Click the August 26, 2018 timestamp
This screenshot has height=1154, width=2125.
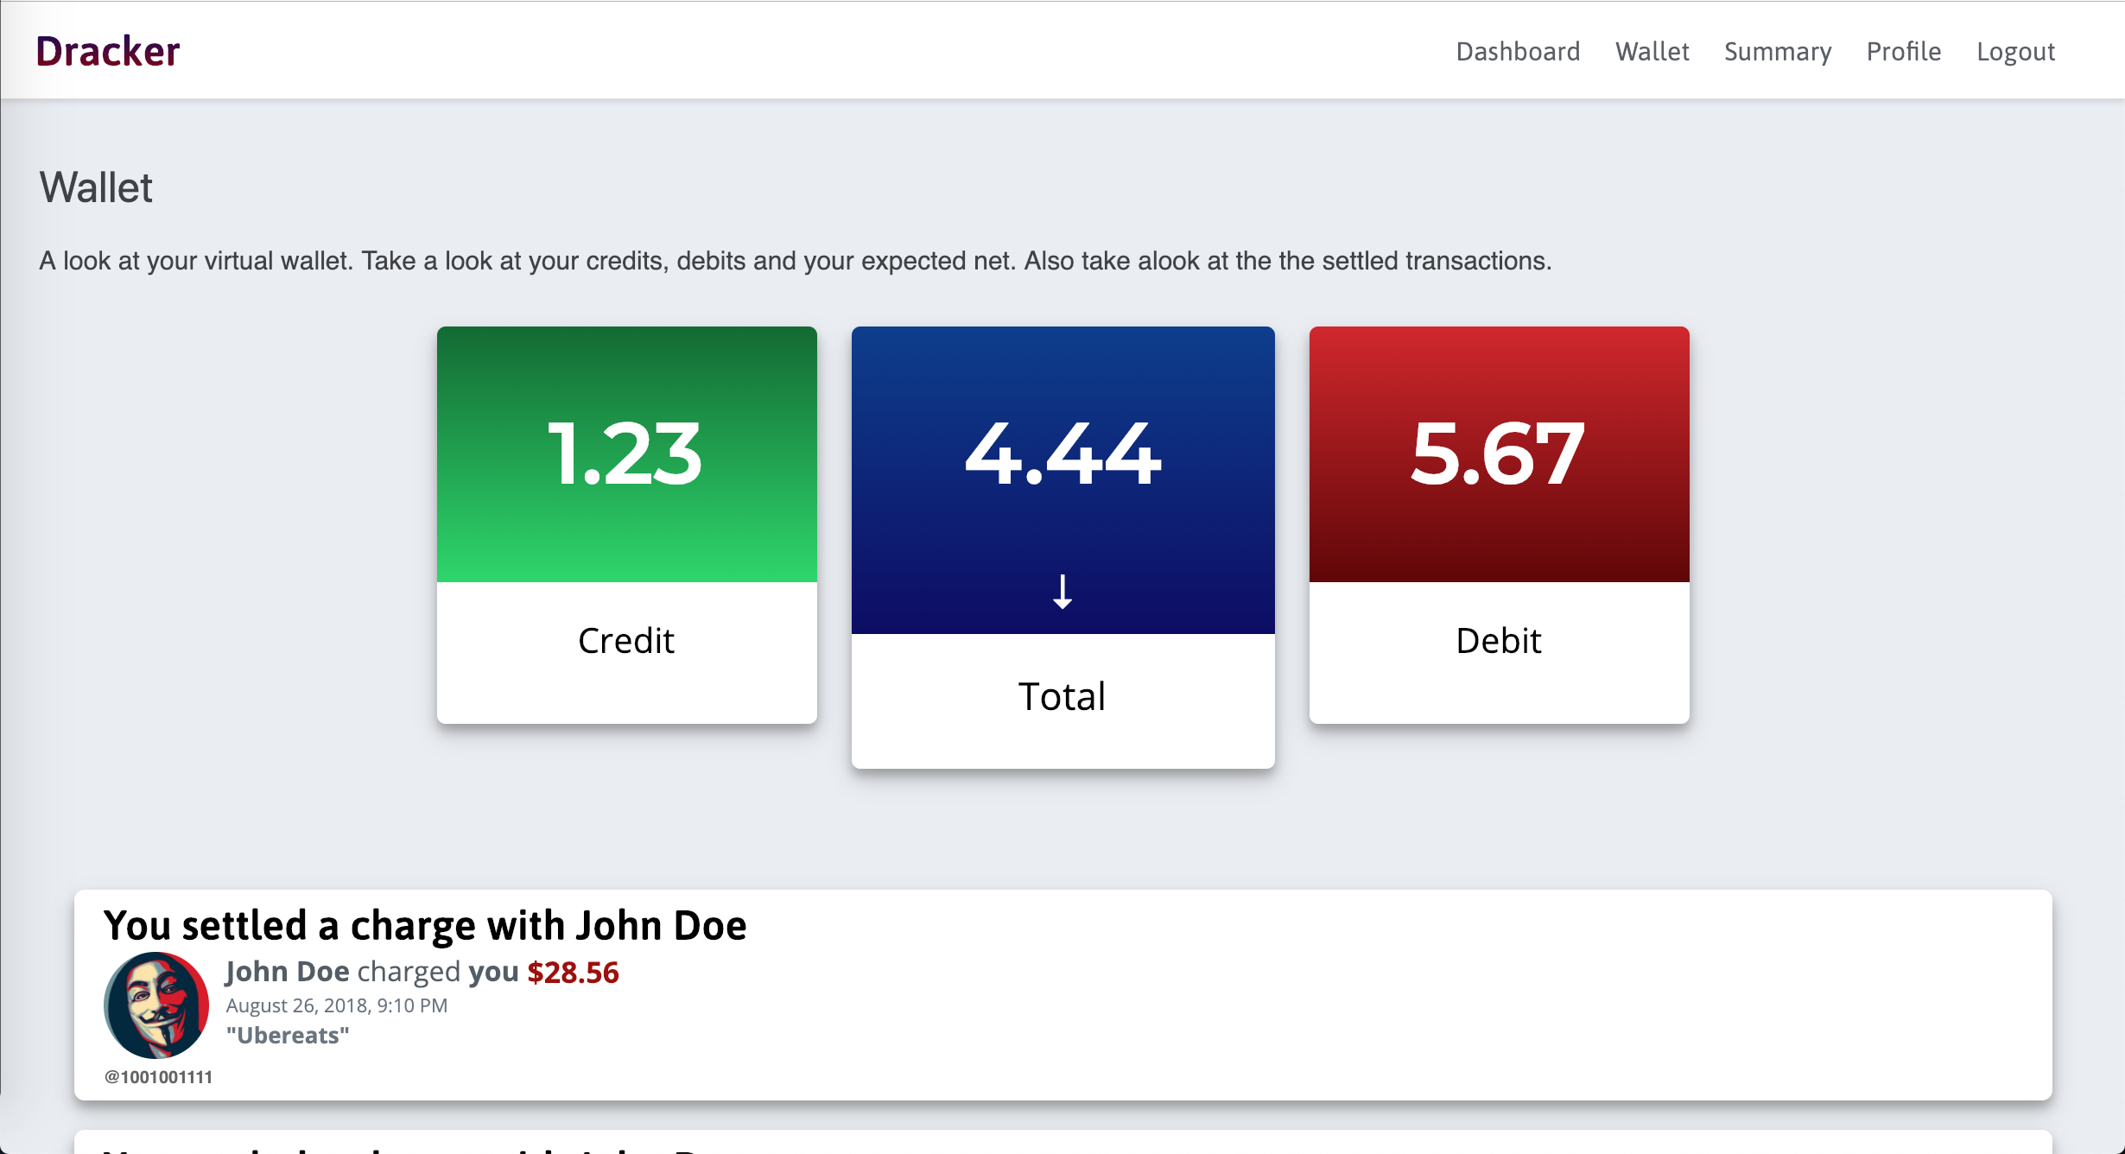336,1005
